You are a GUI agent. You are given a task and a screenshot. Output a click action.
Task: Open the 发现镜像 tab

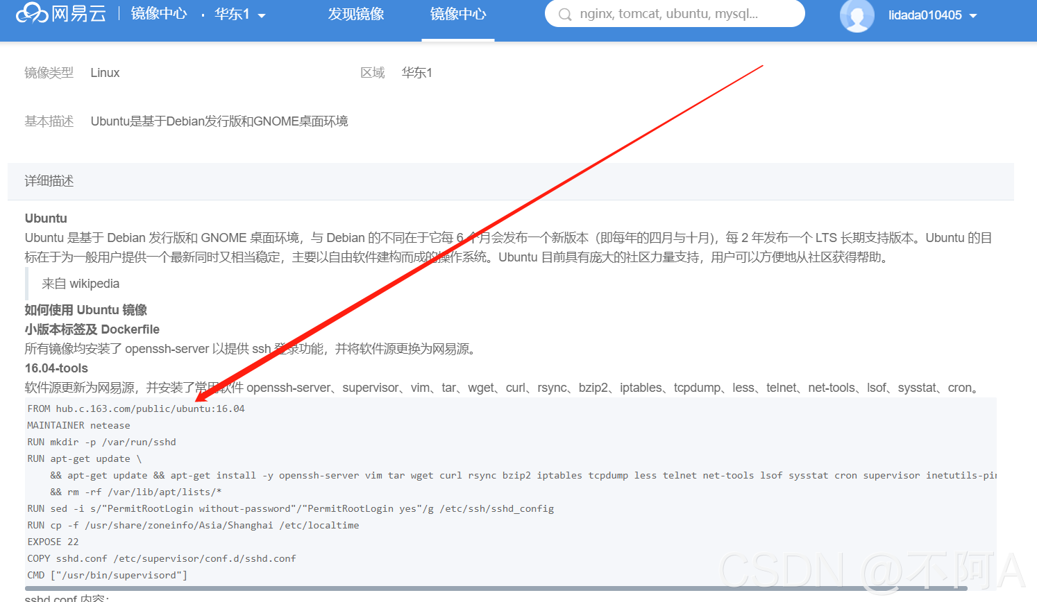click(356, 15)
